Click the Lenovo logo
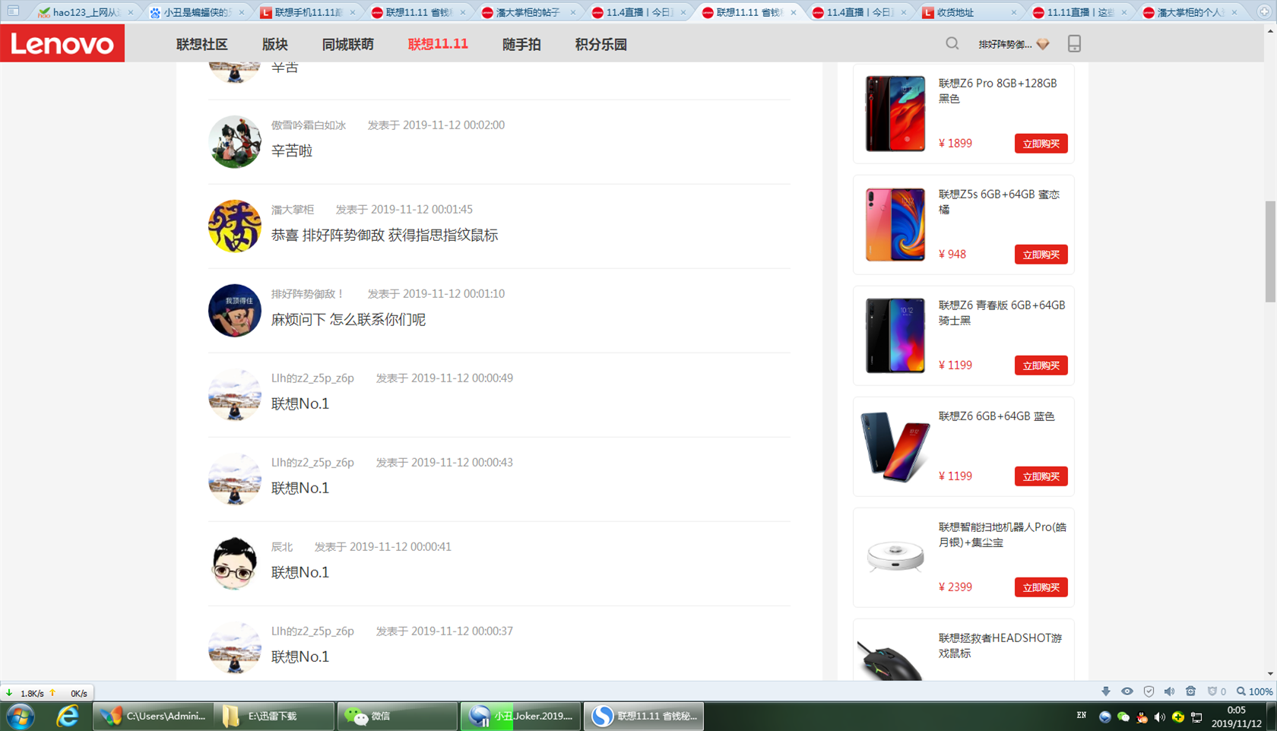Screen dimensions: 1277x731 pyautogui.click(x=62, y=43)
